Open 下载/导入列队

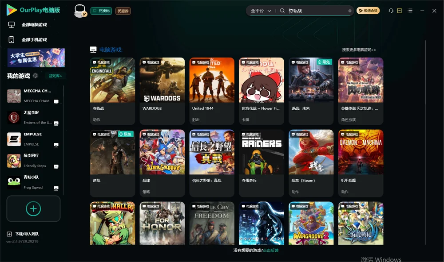point(23,234)
